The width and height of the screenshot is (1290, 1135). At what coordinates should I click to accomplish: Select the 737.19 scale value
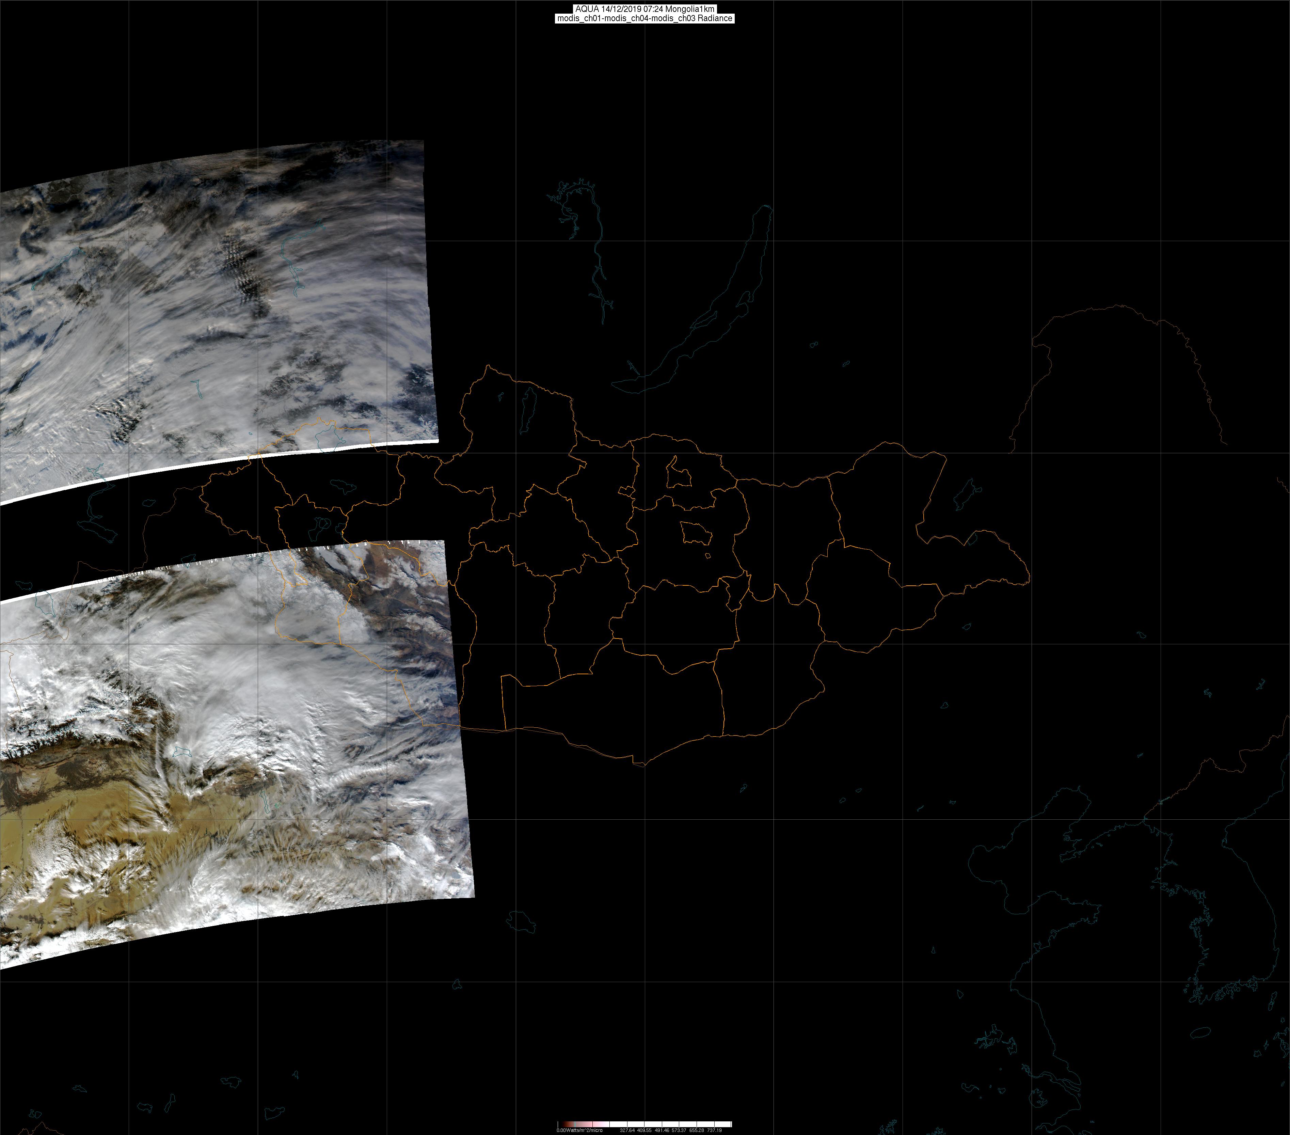pos(714,1130)
